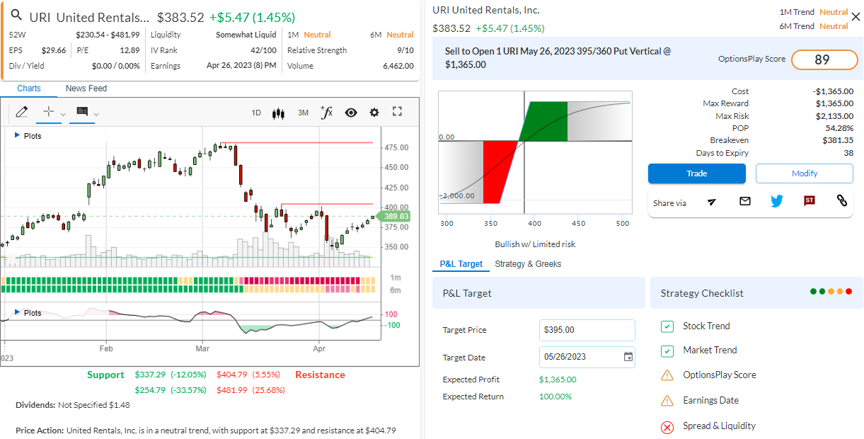The image size is (864, 439).
Task: Click the OptionsPlay Score warning icon
Action: click(667, 375)
